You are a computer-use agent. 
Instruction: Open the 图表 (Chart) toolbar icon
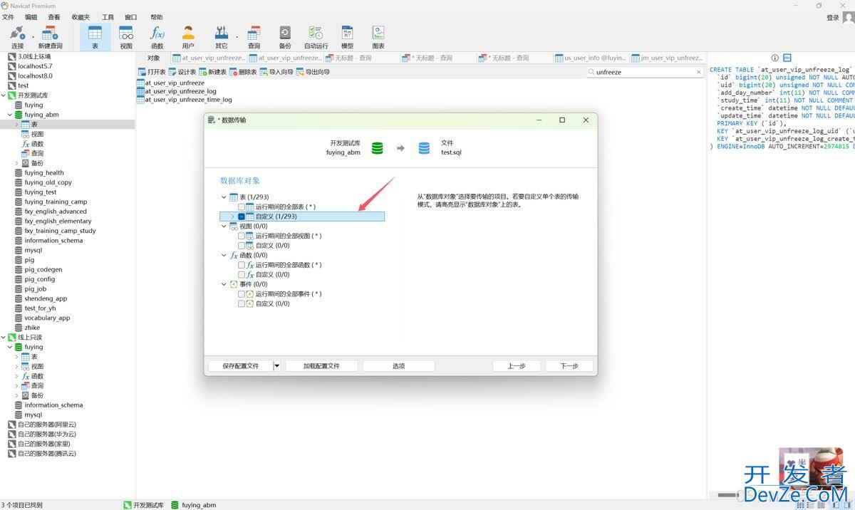coord(378,36)
